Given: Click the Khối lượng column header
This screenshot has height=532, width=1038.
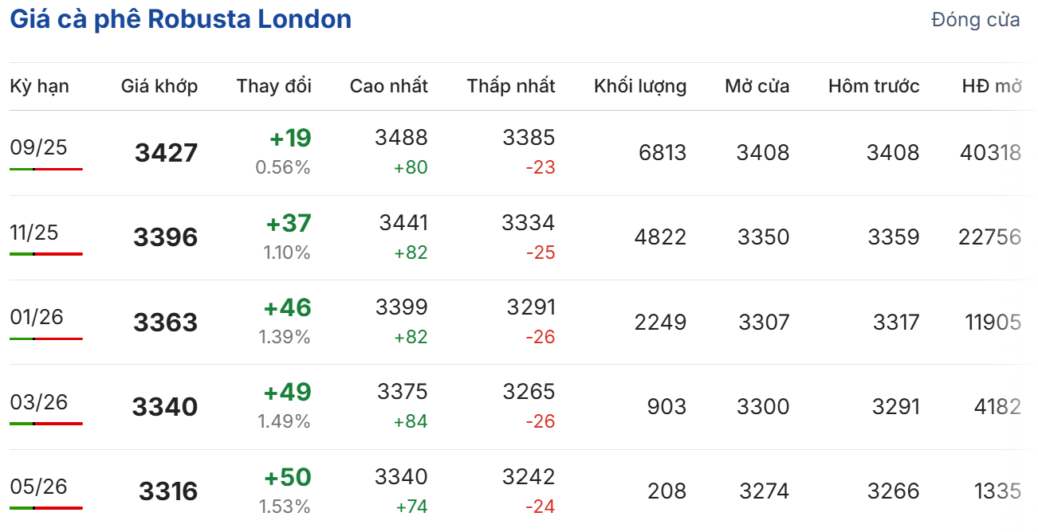Looking at the screenshot, I should [639, 86].
